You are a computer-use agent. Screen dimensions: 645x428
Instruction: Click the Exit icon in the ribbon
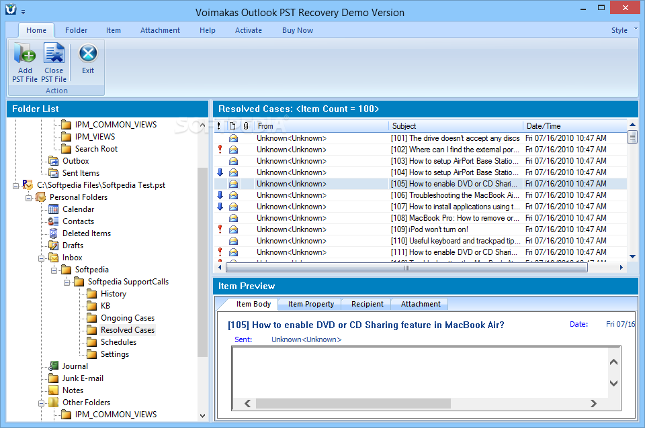coord(88,54)
